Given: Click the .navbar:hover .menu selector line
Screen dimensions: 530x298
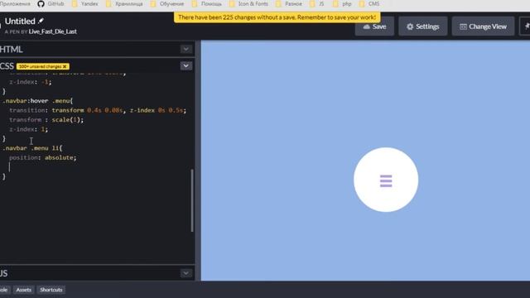Looking at the screenshot, I should (x=37, y=101).
